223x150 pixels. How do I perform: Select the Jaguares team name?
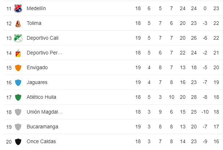[x=37, y=82]
